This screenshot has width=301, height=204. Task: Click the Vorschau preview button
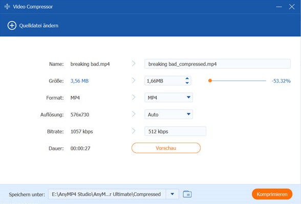[x=166, y=148]
